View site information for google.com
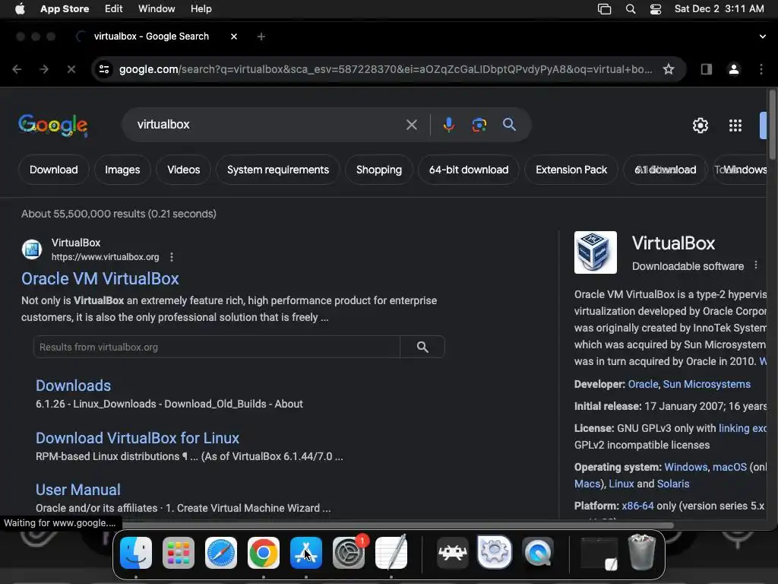Viewport: 778px width, 584px height. pyautogui.click(x=103, y=69)
